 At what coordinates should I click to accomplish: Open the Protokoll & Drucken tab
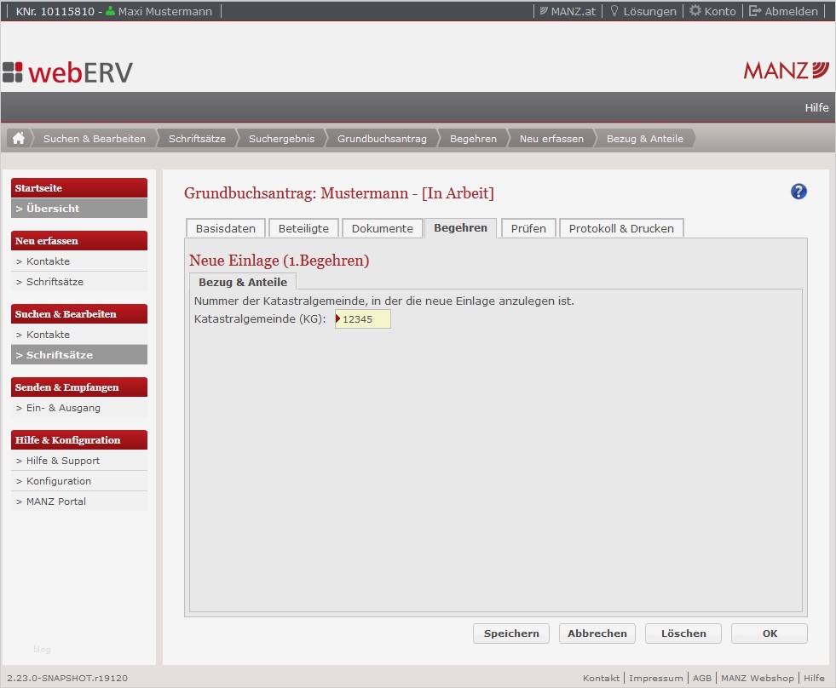[x=621, y=228]
